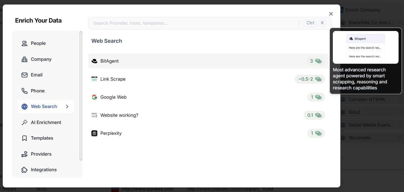
Task: Click the BitAgent hat icon
Action: coord(94,61)
